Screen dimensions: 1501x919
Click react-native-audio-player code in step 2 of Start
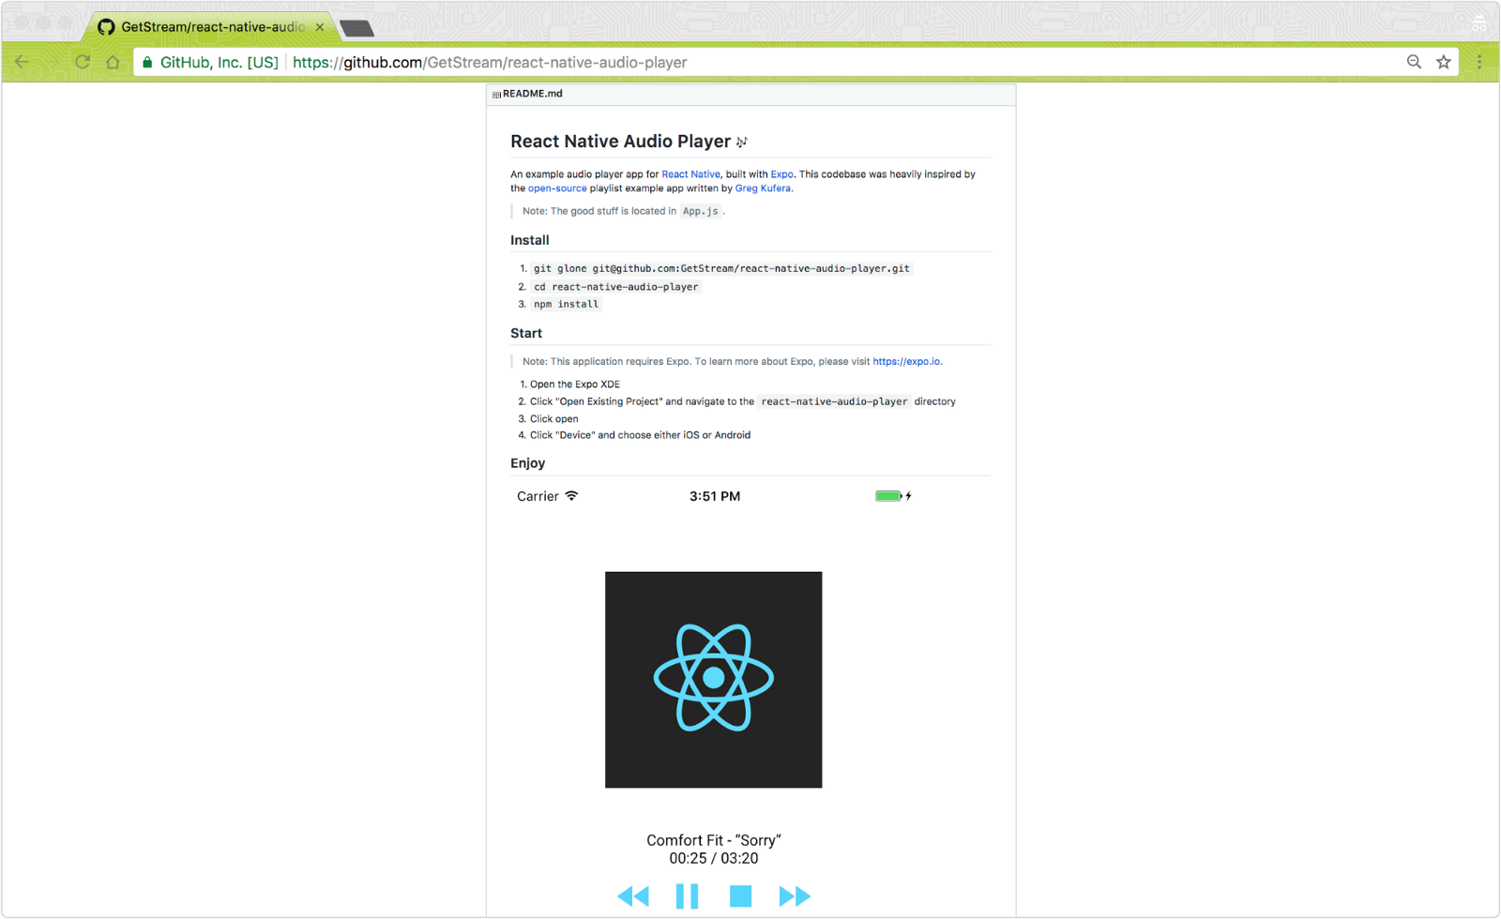click(x=834, y=402)
